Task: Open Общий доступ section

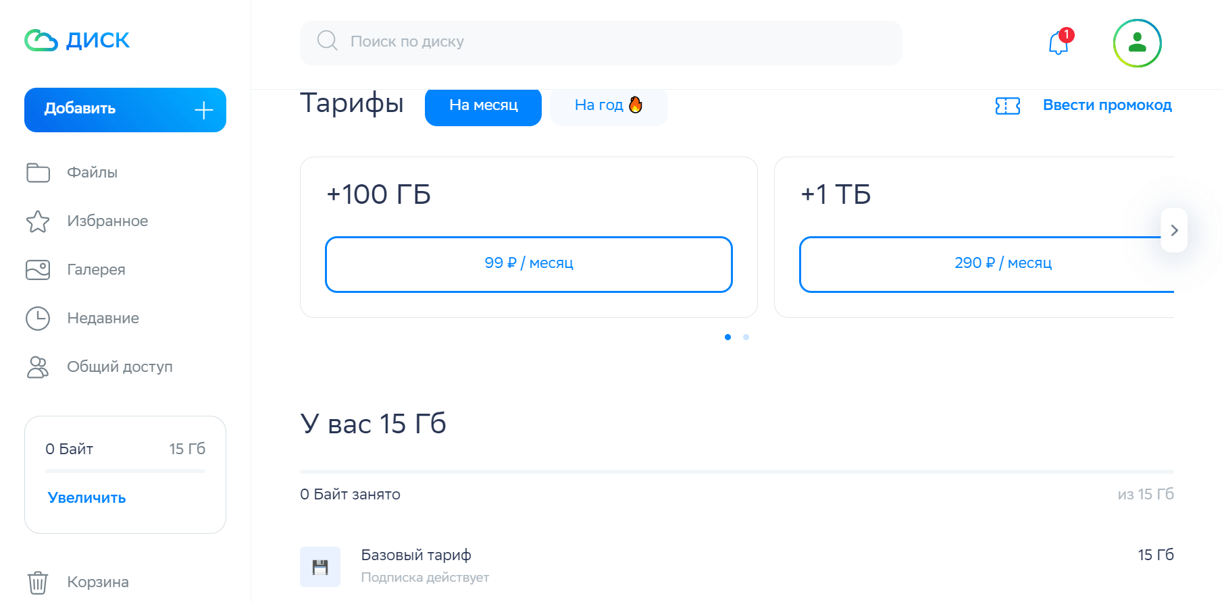Action: pos(99,367)
